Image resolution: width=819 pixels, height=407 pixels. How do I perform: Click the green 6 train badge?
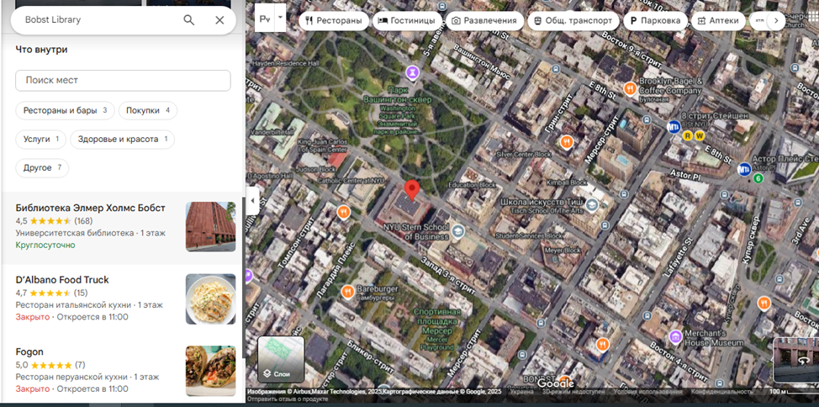pos(758,178)
